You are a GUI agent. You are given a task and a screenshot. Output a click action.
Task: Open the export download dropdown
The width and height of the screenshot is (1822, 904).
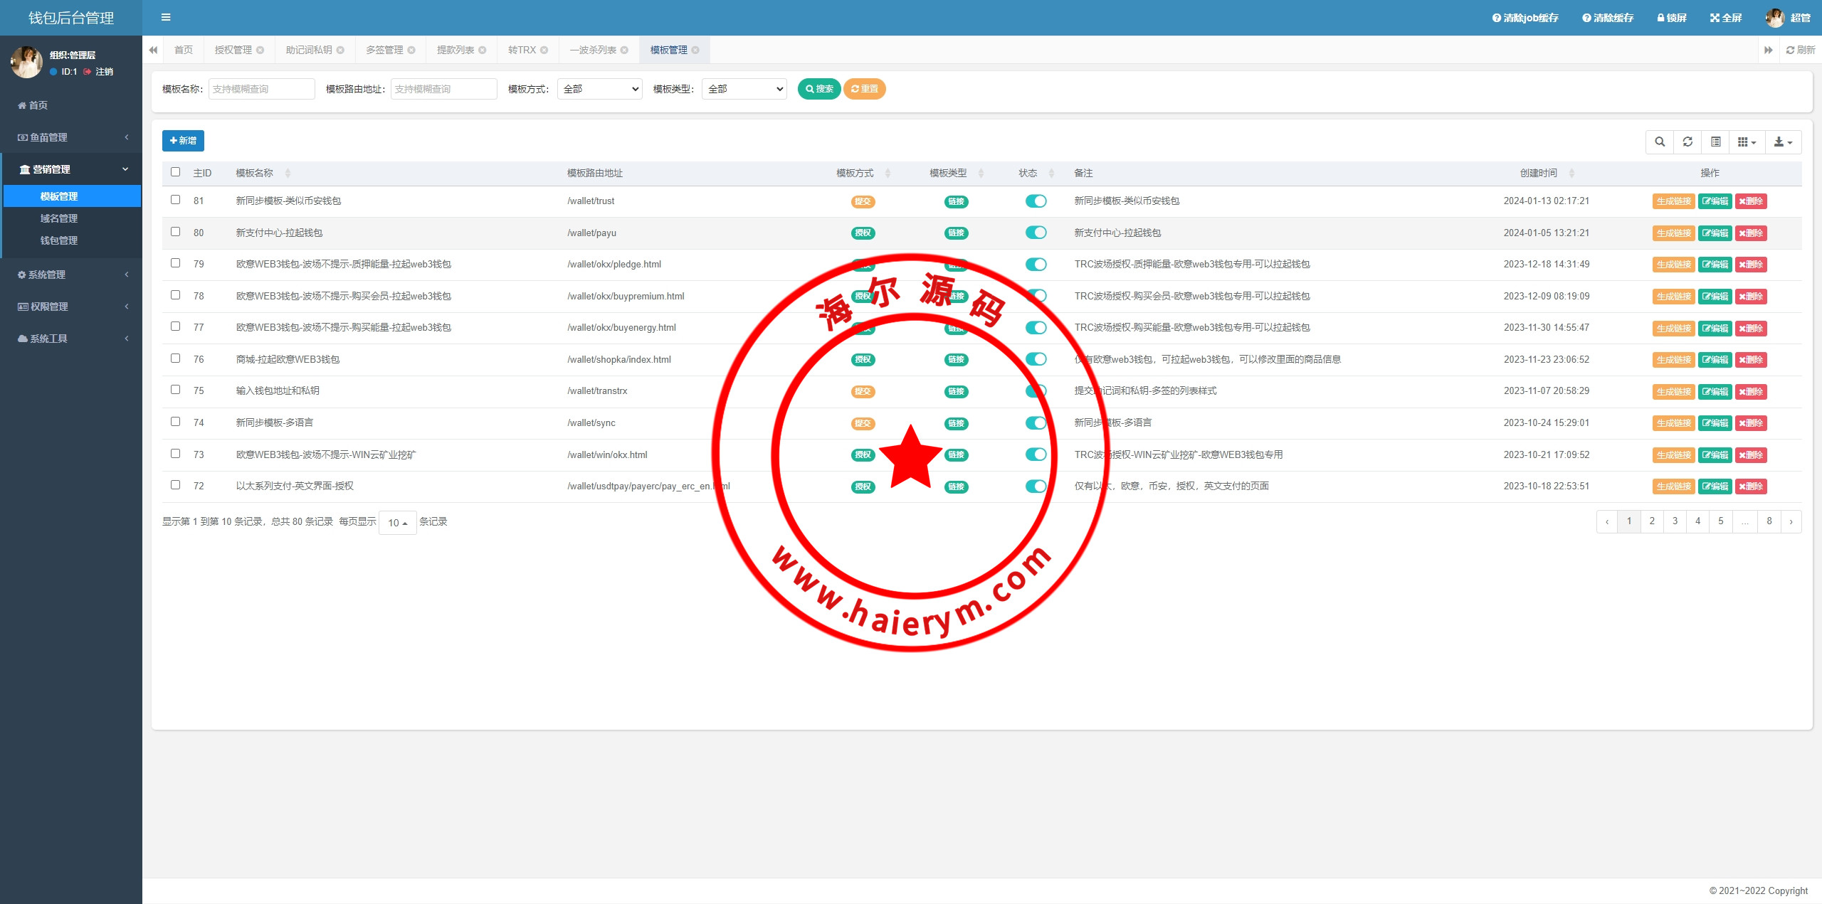click(1782, 142)
